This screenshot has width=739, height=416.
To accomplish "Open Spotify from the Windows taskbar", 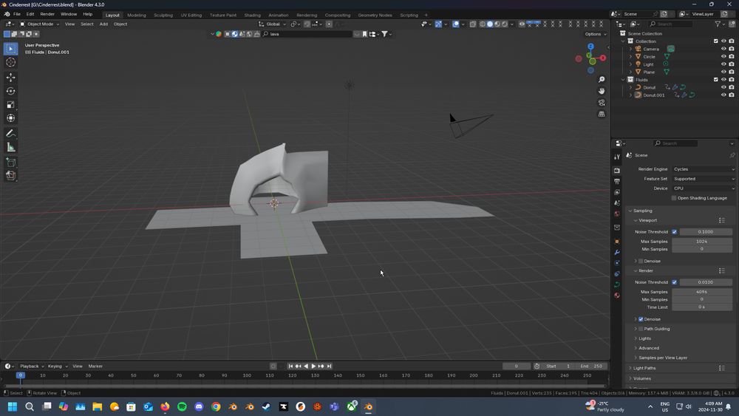I will tap(182, 406).
